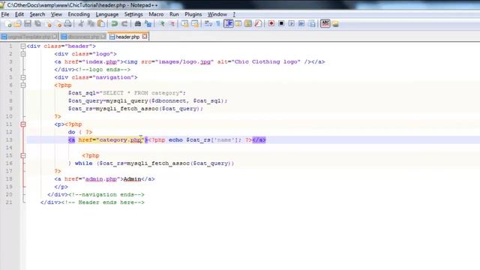
Task: Click 'echo' keyword on line 13
Action: tap(175, 140)
